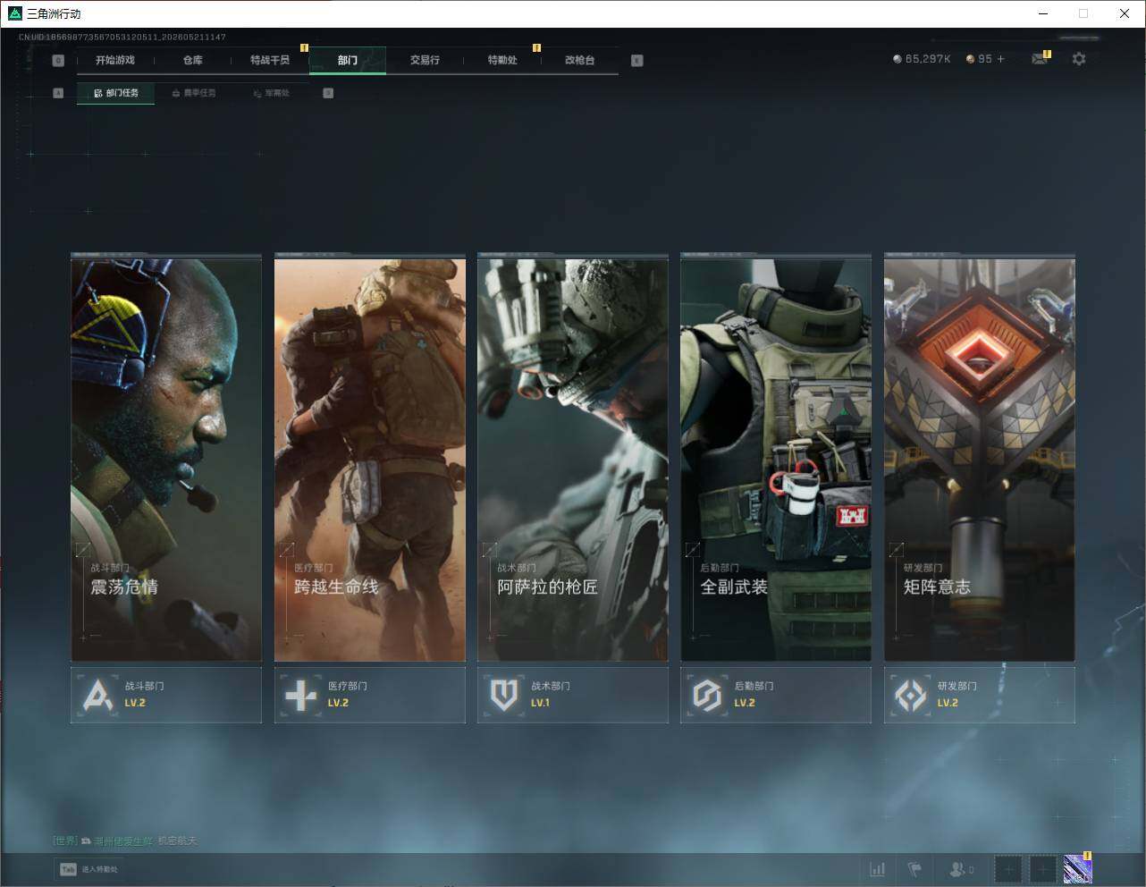Click the 战斗部门 LV.2 department button
The width and height of the screenshot is (1146, 887).
click(x=166, y=695)
